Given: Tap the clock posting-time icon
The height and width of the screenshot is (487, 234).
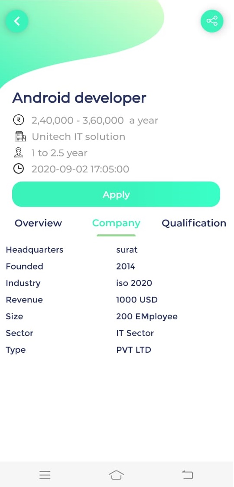Looking at the screenshot, I should click(18, 169).
